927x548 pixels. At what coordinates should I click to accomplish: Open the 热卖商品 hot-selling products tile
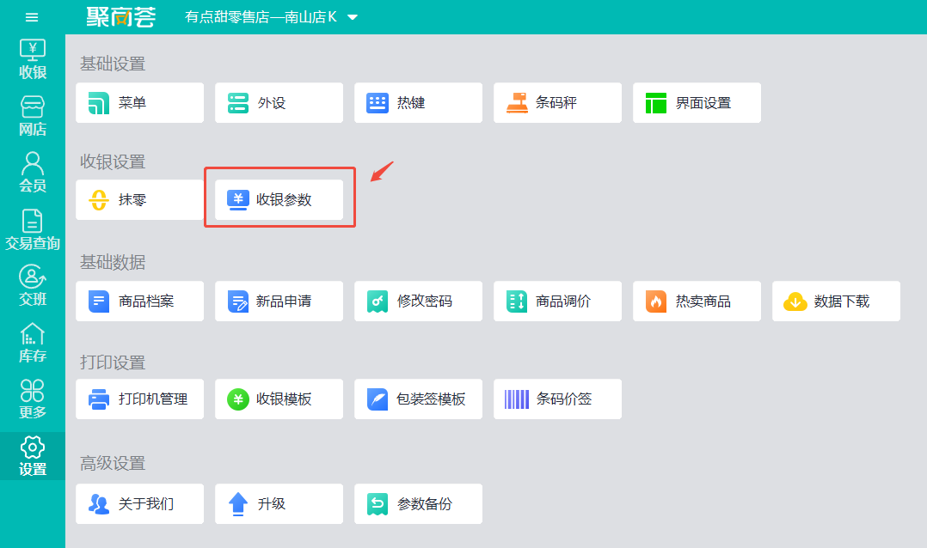point(697,301)
